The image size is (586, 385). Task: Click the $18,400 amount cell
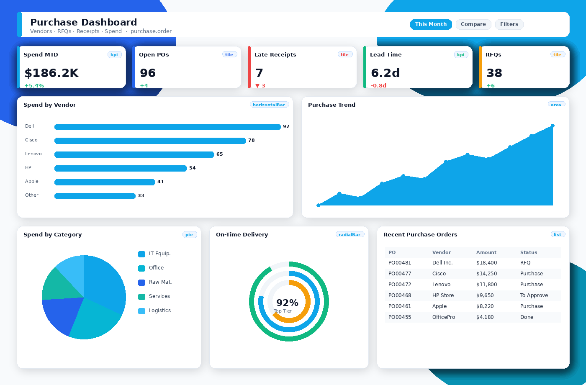tap(486, 263)
